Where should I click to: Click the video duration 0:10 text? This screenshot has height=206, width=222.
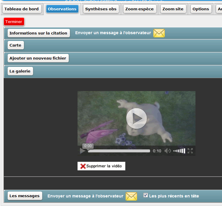point(157,151)
